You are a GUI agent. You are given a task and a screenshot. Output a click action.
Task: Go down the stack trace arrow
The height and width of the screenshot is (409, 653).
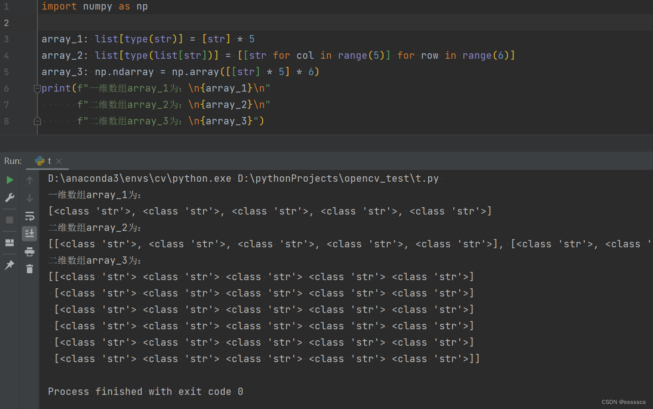coord(30,198)
